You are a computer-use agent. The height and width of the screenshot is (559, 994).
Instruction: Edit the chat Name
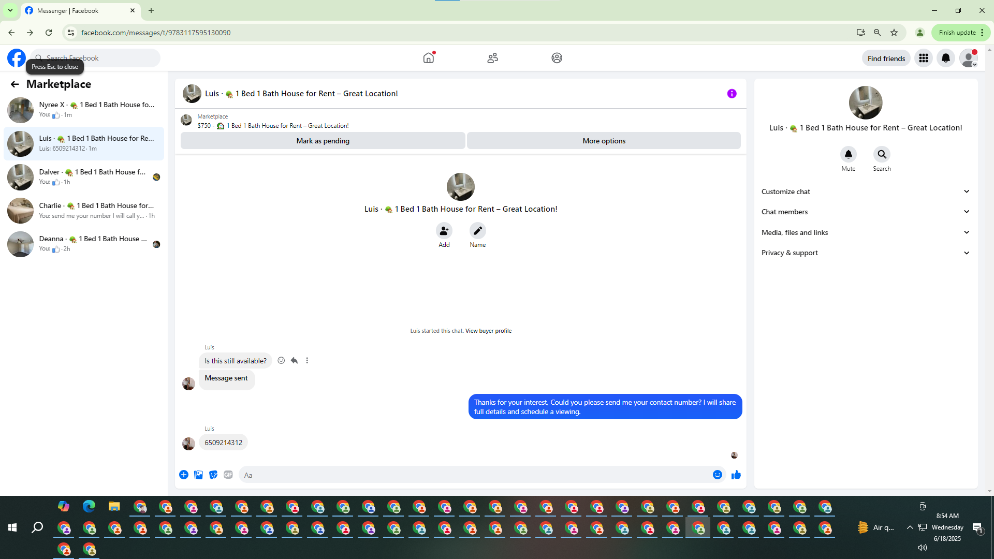[x=478, y=231]
